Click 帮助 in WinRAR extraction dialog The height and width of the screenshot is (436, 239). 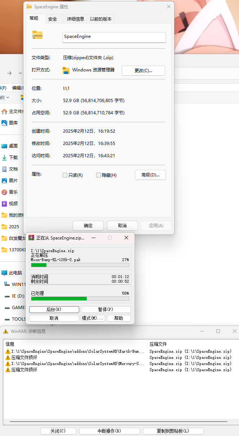point(119,318)
